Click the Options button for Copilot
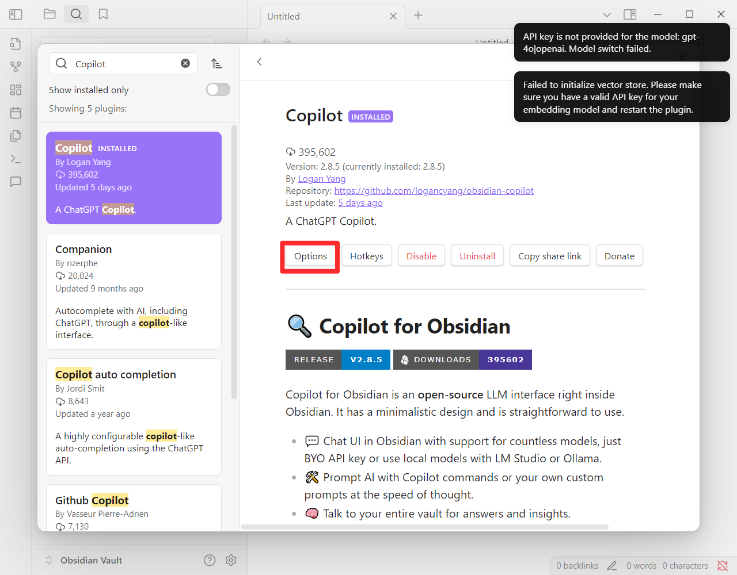Viewport: 737px width, 575px height. 310,256
